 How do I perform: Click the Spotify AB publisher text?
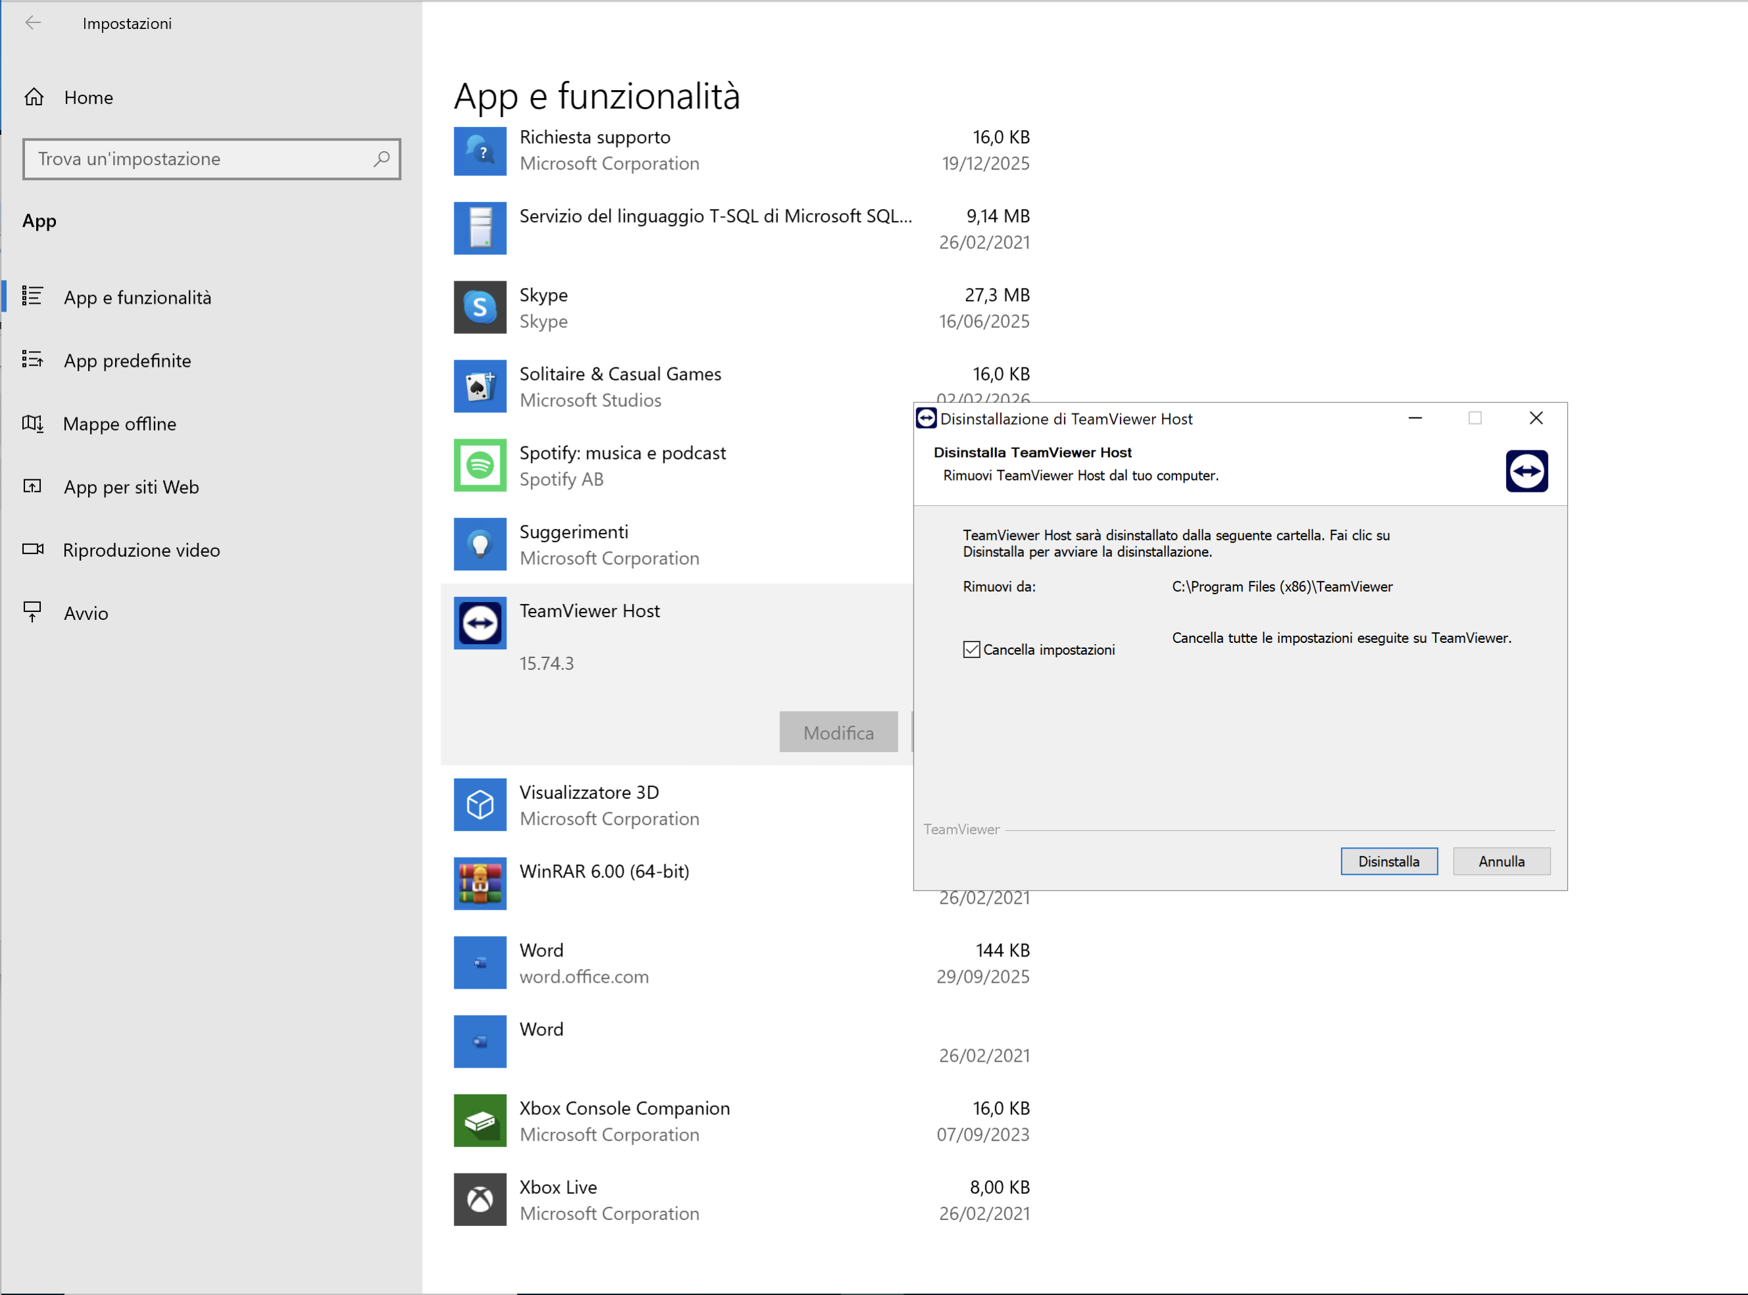click(x=562, y=479)
